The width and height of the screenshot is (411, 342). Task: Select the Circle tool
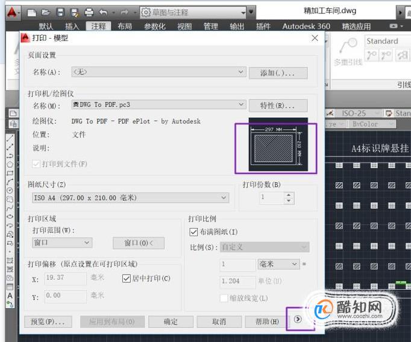[x=10, y=191]
